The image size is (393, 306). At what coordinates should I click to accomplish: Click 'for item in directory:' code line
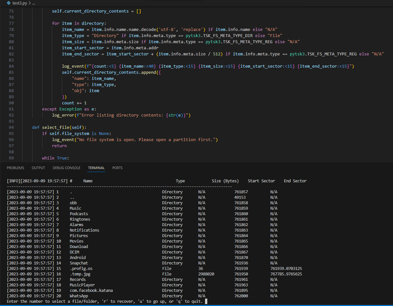(x=79, y=23)
